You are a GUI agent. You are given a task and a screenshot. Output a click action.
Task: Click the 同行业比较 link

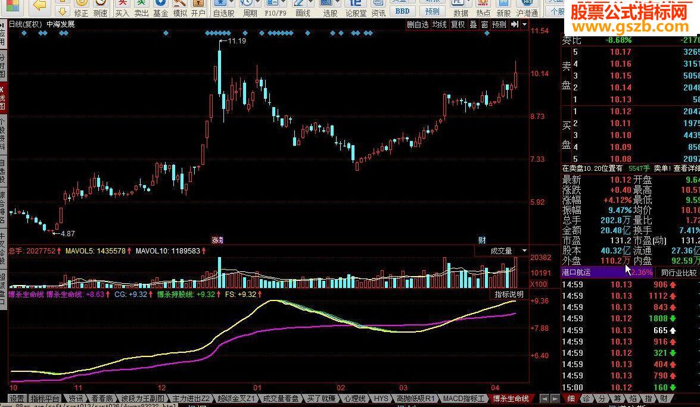point(679,273)
